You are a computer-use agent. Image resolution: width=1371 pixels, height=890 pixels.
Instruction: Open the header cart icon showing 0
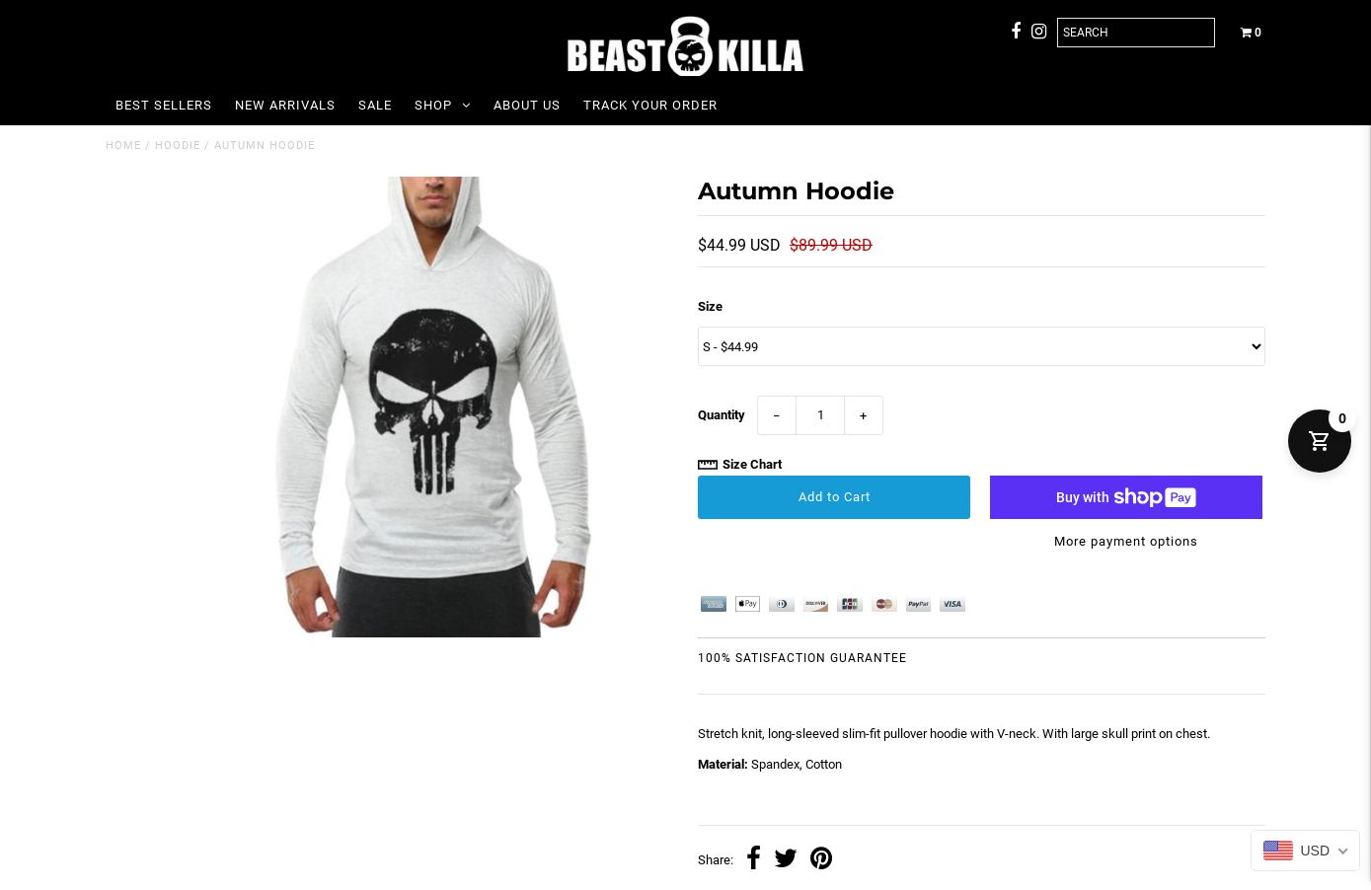pyautogui.click(x=1251, y=33)
